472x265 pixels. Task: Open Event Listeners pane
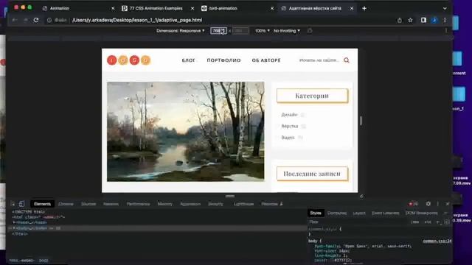click(385, 213)
